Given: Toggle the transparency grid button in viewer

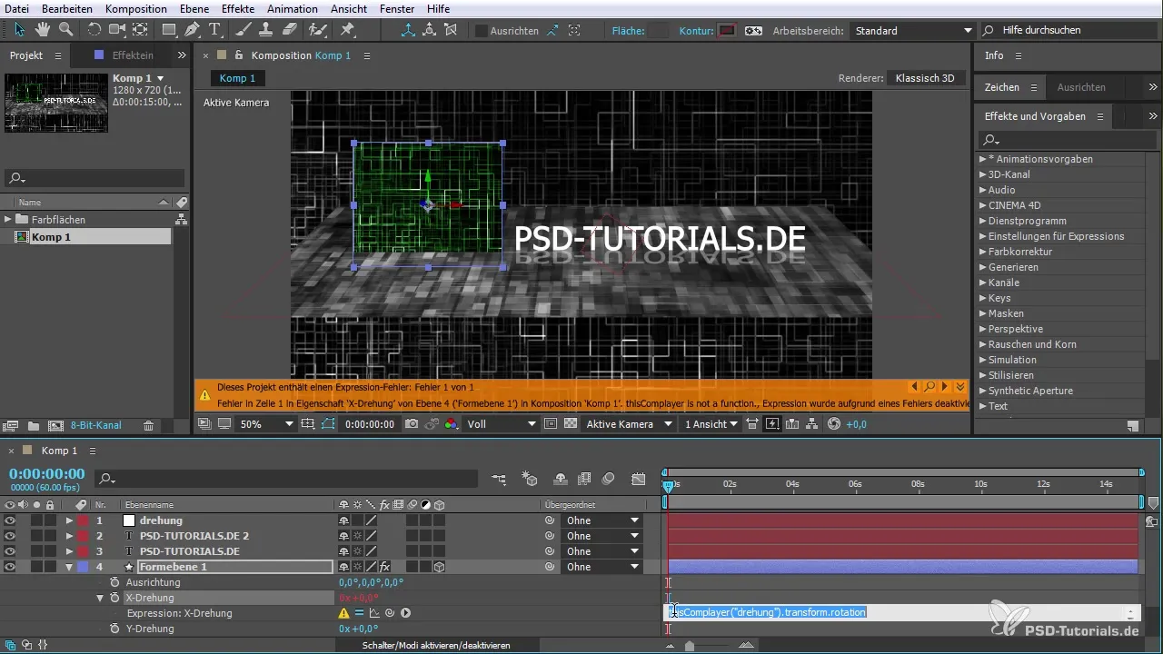Looking at the screenshot, I should tap(570, 424).
